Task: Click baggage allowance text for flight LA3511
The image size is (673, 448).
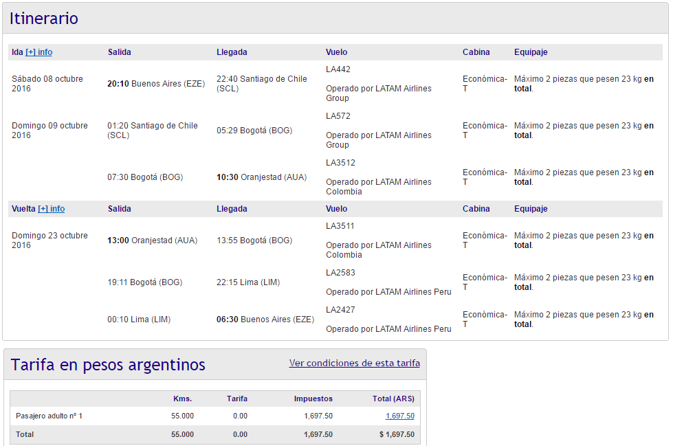Action: (584, 240)
